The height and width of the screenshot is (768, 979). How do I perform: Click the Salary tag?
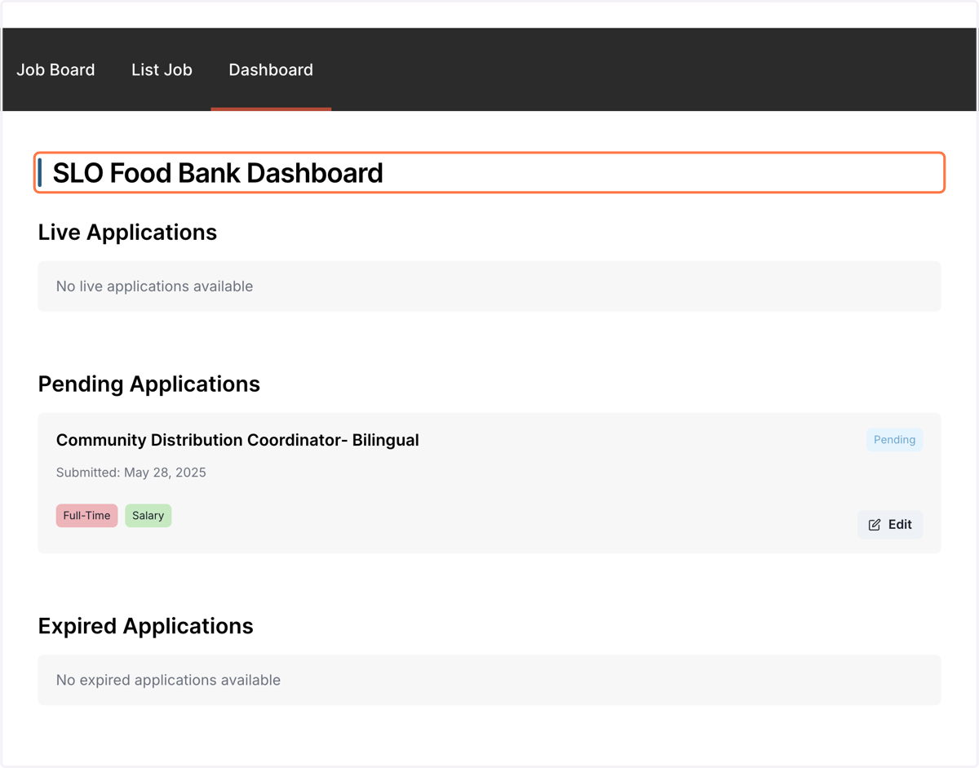tap(148, 516)
